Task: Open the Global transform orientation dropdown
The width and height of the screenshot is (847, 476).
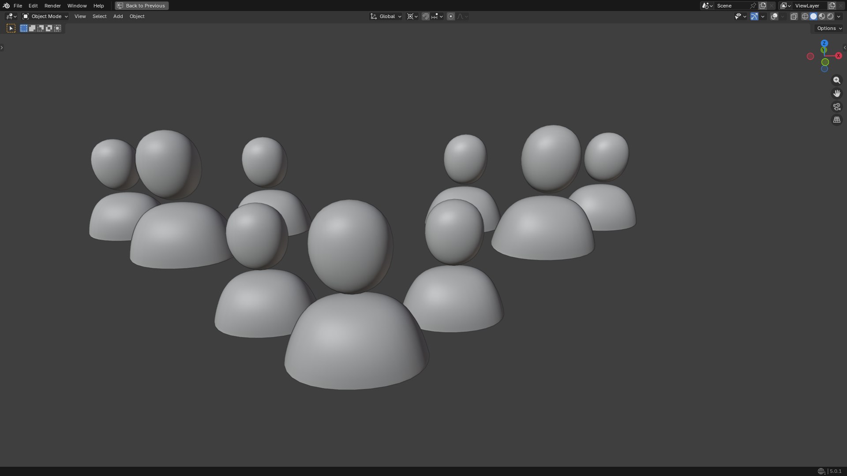Action: pos(386,16)
